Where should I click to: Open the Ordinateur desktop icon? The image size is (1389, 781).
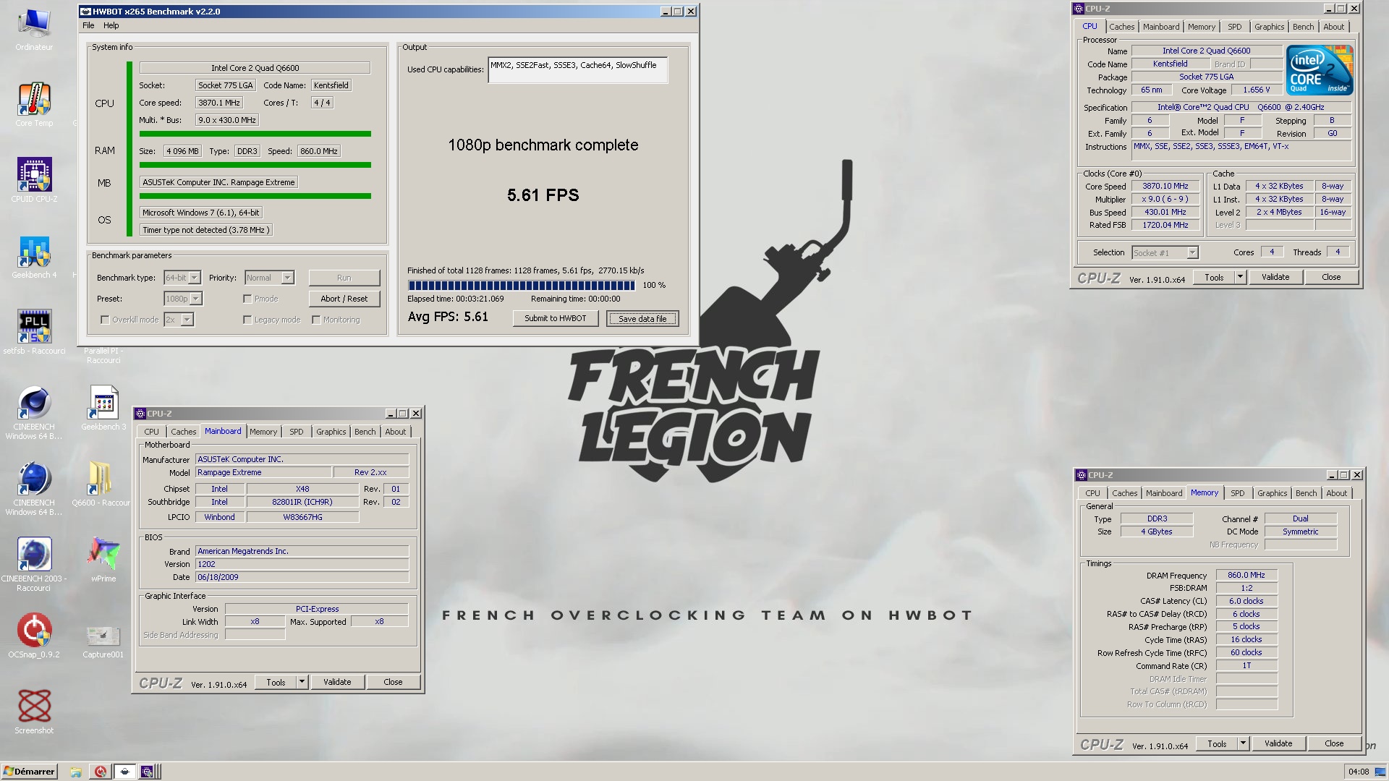[34, 30]
